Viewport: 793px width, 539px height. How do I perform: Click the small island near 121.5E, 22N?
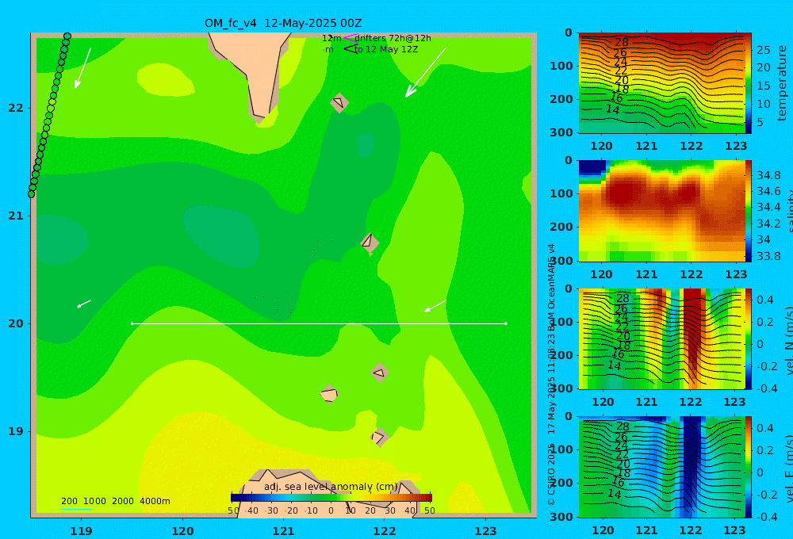coord(339,102)
